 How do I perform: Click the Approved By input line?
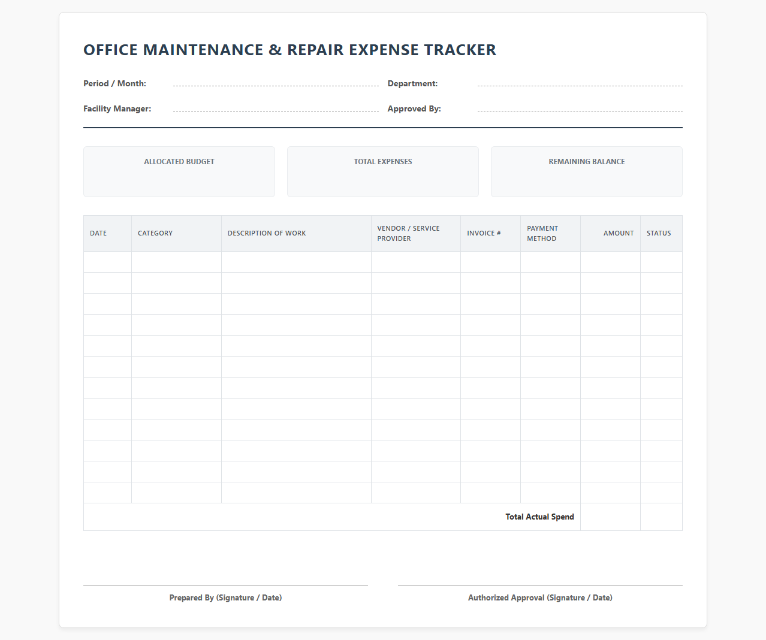pyautogui.click(x=580, y=108)
